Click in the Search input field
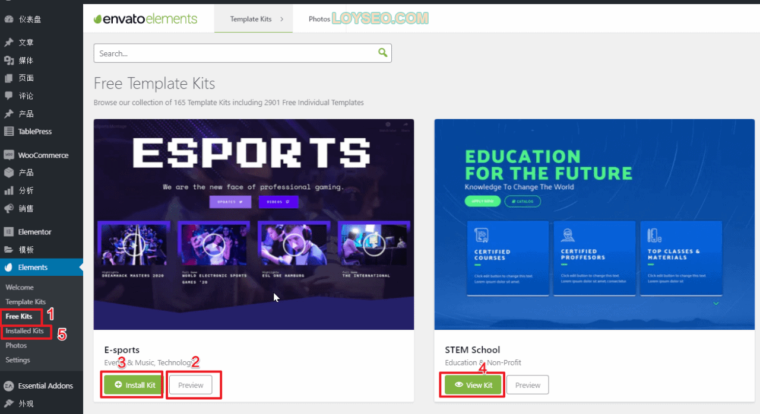The width and height of the screenshot is (760, 414). 243,53
